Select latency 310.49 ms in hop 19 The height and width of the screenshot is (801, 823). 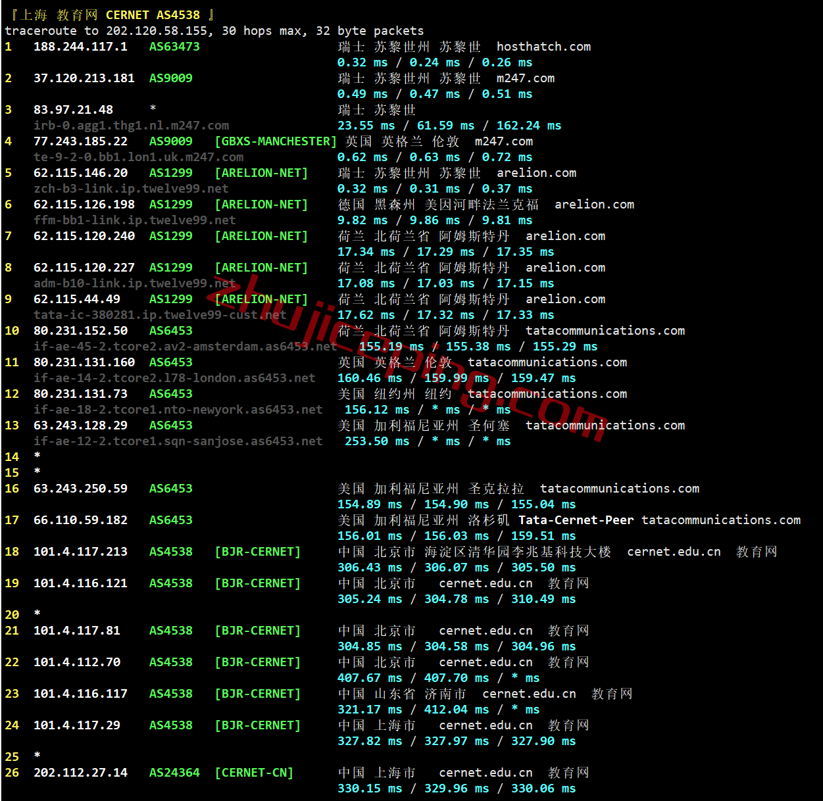[x=543, y=599]
